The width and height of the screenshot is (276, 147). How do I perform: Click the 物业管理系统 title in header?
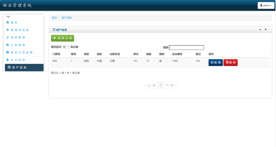pos(17,5)
